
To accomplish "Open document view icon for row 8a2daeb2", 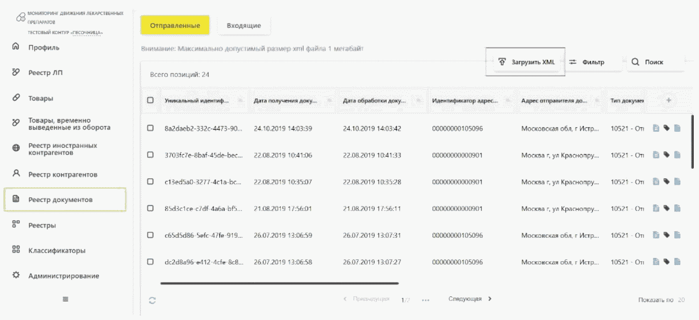I will pyautogui.click(x=656, y=128).
